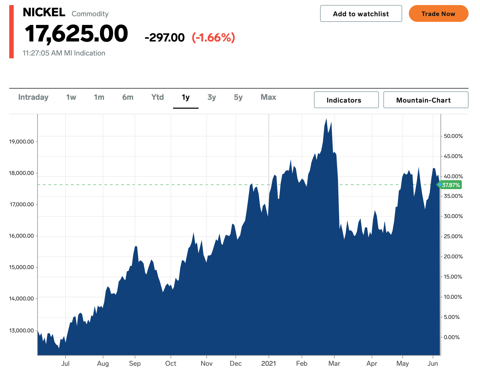The image size is (480, 375).
Task: Click the 45.00% right axis label
Action: point(453,156)
